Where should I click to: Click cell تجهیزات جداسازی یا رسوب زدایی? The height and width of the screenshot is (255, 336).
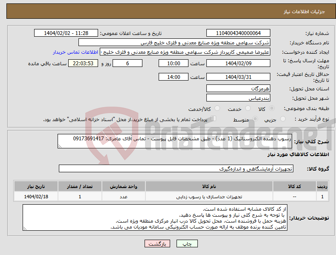pos(209,197)
